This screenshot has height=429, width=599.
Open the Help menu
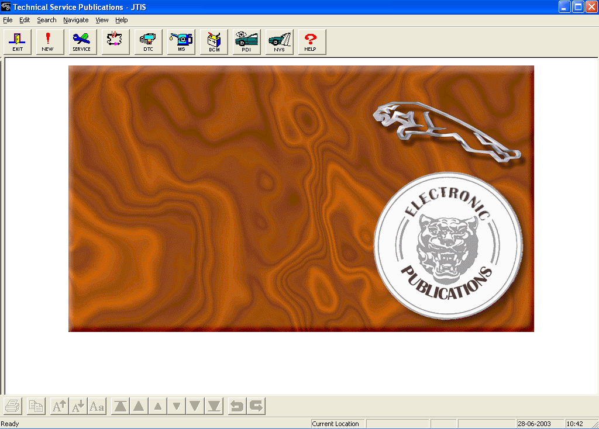pyautogui.click(x=122, y=20)
